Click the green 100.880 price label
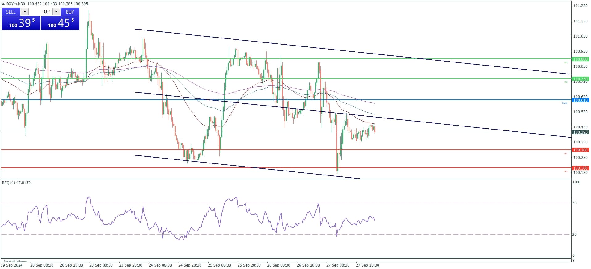 (x=580, y=59)
